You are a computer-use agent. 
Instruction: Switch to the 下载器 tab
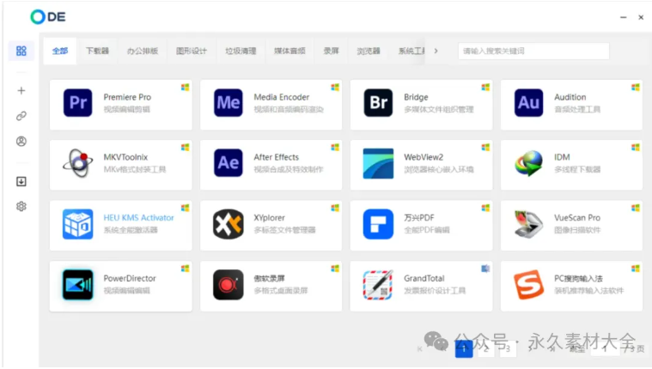click(97, 51)
